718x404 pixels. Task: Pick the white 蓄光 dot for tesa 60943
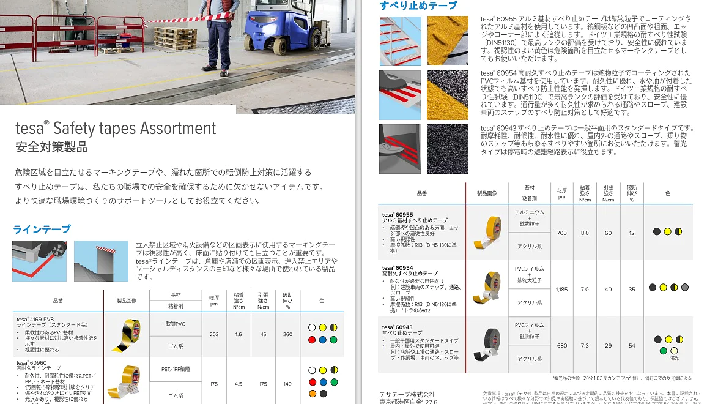click(x=674, y=351)
